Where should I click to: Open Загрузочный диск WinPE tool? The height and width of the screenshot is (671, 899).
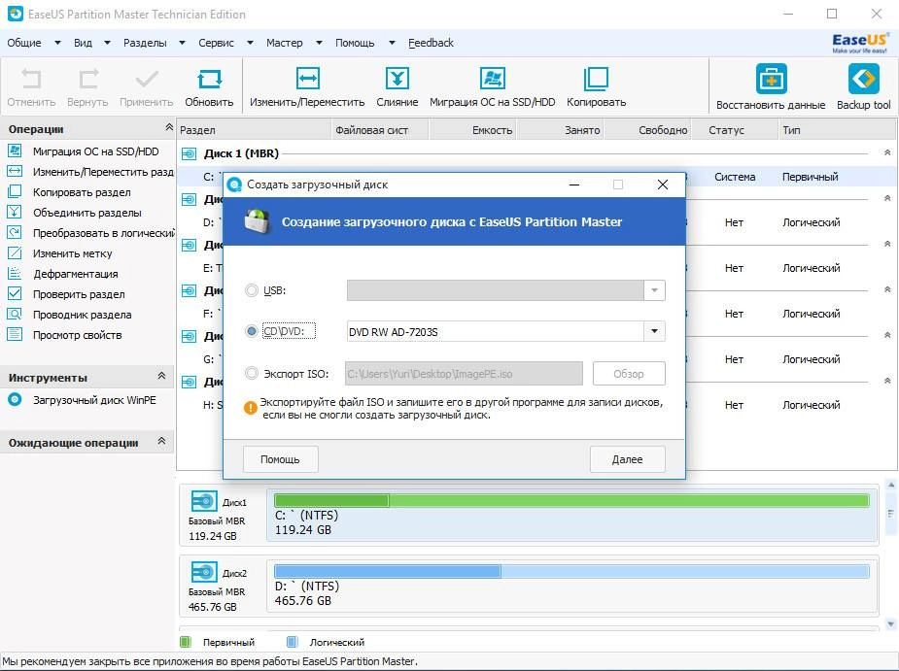(x=94, y=400)
